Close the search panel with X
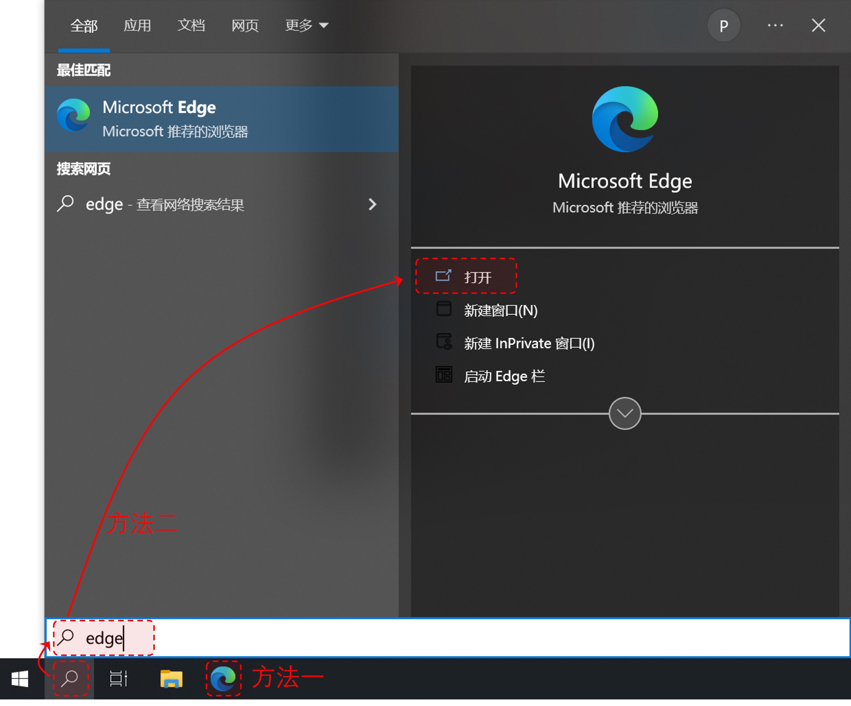Viewport: 851px width, 706px height. click(818, 25)
